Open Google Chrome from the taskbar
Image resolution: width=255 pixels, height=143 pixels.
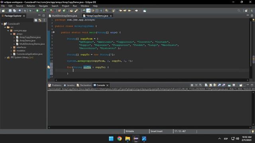pyautogui.click(x=120, y=139)
